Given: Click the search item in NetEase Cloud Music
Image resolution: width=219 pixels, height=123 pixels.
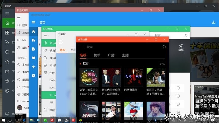Looking at the screenshot, I should point(22,25).
